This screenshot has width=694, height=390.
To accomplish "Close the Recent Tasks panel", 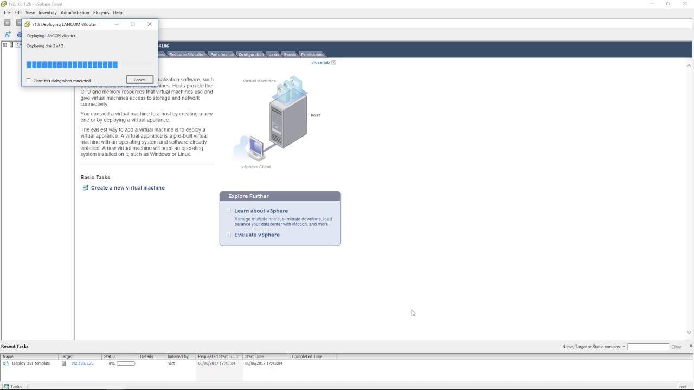I will click(x=690, y=346).
